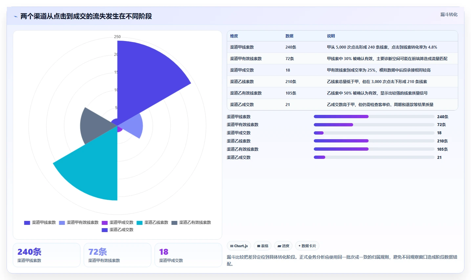The width and height of the screenshot is (471, 280).
Task: Click the 渠道乙成交数 label in progress list
Action: [239, 158]
